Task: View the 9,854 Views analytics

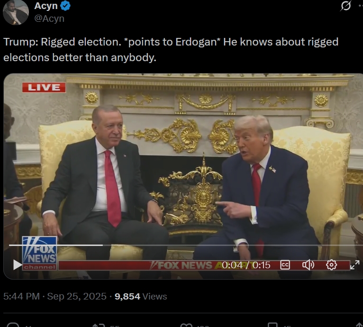Action: pos(141,296)
